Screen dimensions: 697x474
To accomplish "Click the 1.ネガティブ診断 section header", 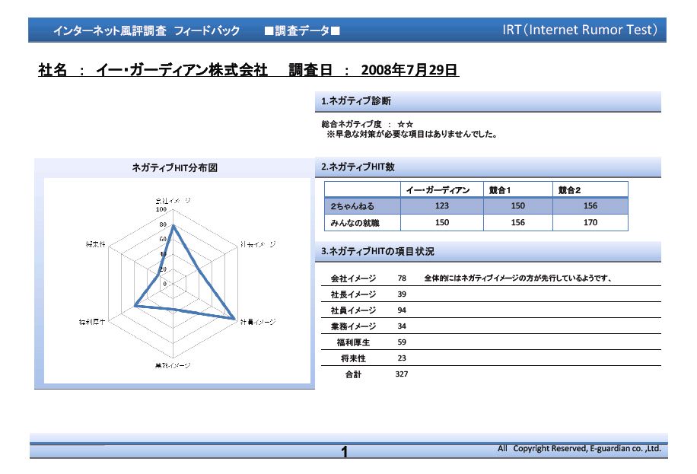I will pyautogui.click(x=488, y=101).
